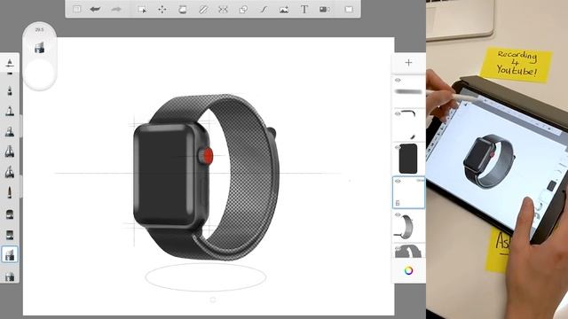Select the corner curve layer thumbnail
Image resolution: width=568 pixels, height=319 pixels.
[x=408, y=125]
